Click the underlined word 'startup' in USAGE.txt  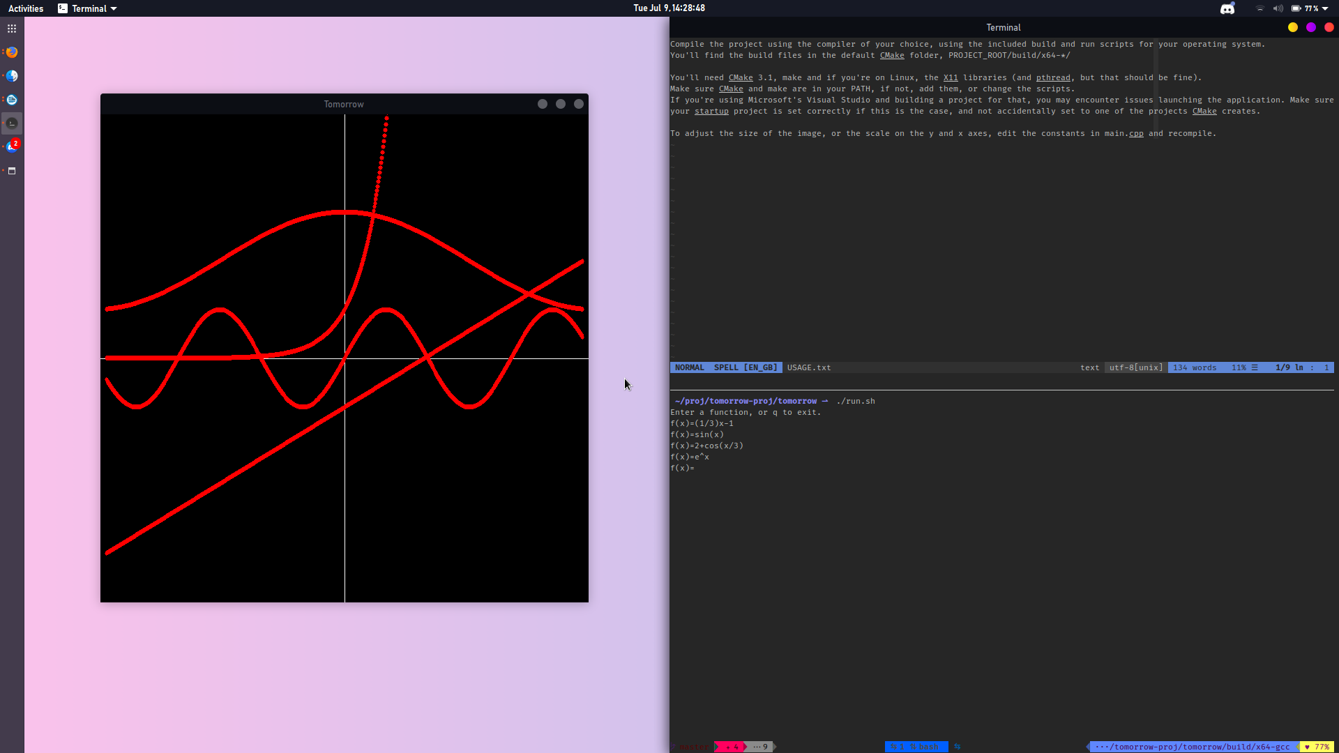click(x=711, y=111)
